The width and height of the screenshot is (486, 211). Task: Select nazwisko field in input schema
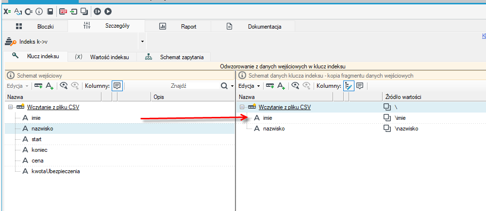click(42, 129)
